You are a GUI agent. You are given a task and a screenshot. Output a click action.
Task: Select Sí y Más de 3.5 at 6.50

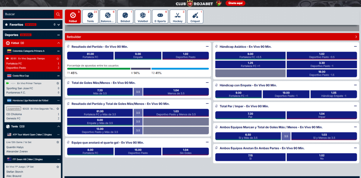click(x=248, y=136)
